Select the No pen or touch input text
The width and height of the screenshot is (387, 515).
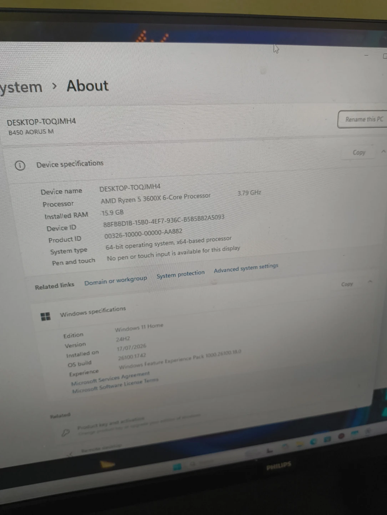tap(174, 254)
